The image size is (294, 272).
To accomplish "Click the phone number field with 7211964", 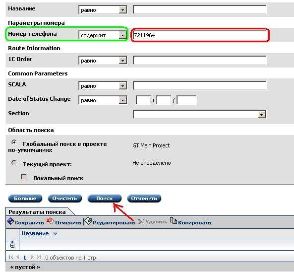I will pyautogui.click(x=199, y=35).
